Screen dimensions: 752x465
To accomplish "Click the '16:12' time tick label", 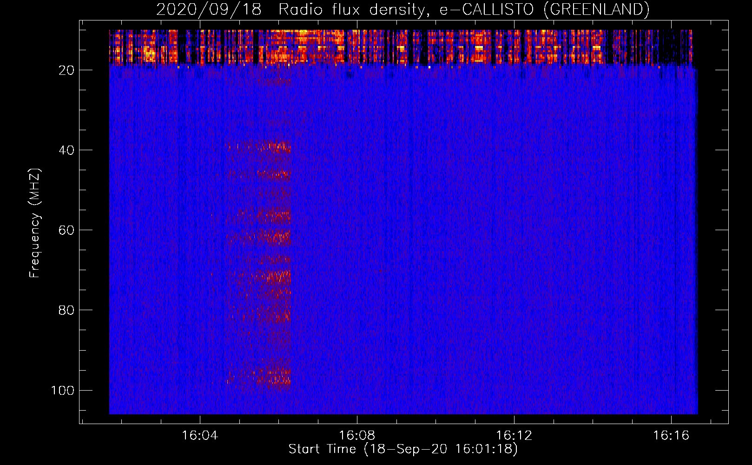I will 514,436.
